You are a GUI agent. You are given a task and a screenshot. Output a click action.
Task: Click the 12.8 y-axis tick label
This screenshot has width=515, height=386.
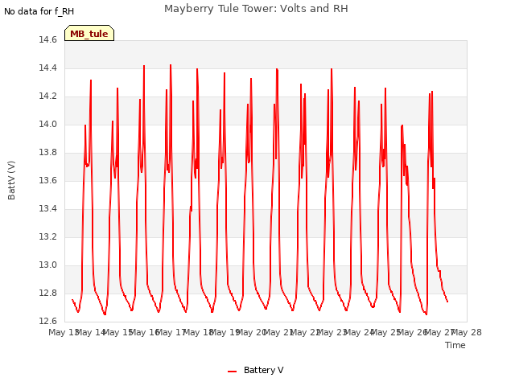pos(48,293)
